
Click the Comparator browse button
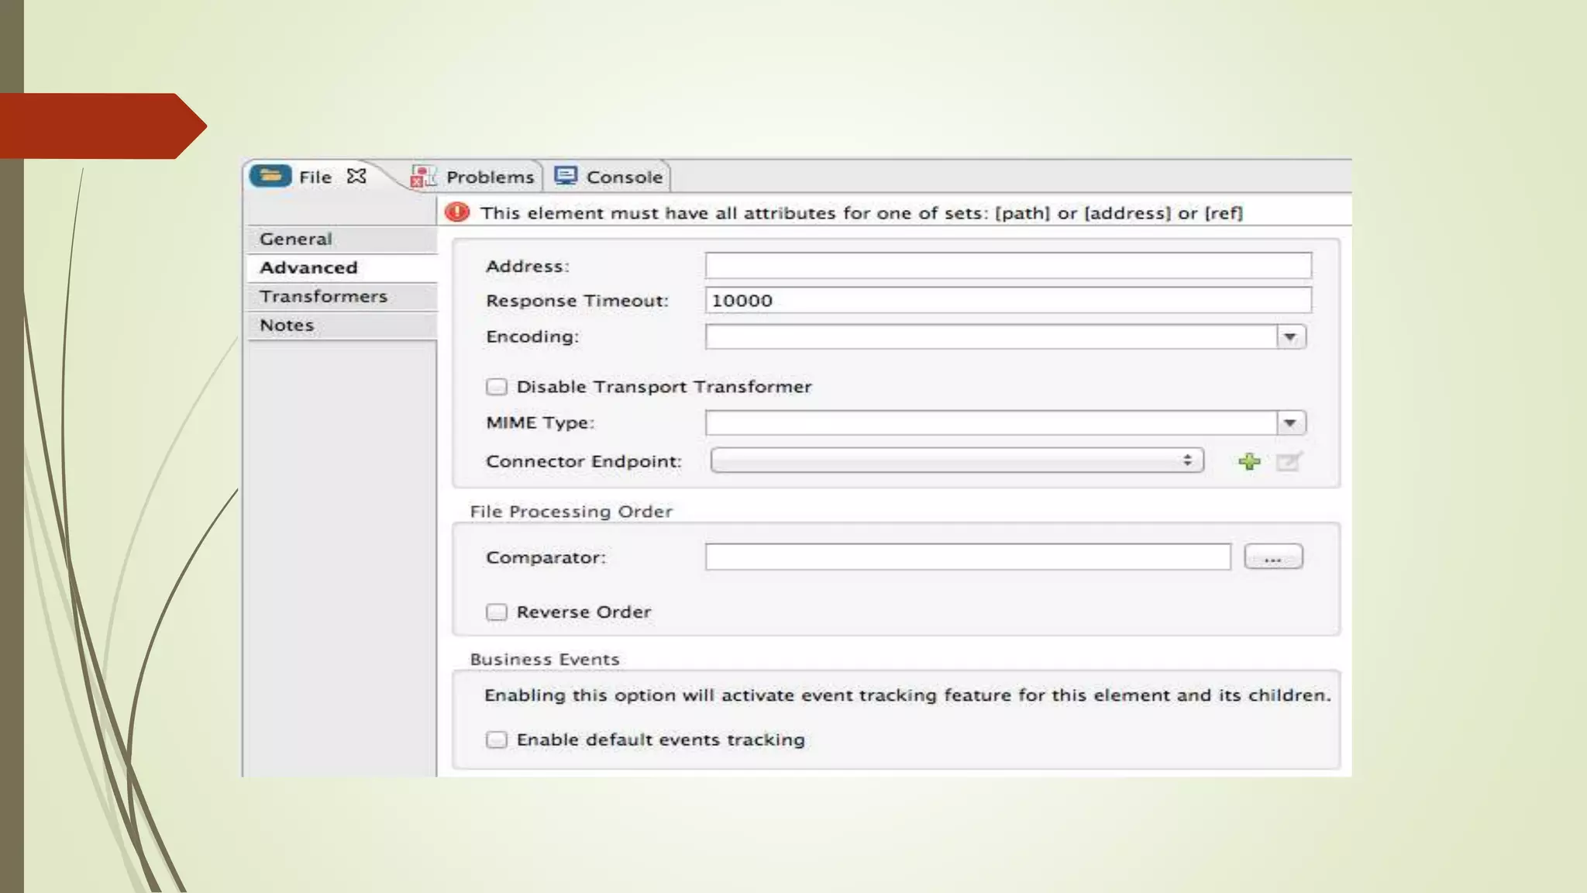(1272, 557)
